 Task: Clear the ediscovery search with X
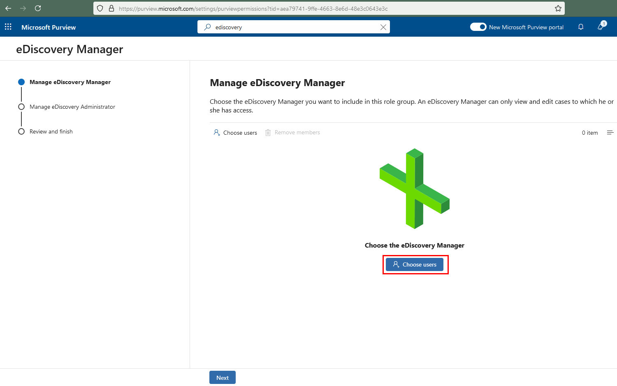point(383,27)
